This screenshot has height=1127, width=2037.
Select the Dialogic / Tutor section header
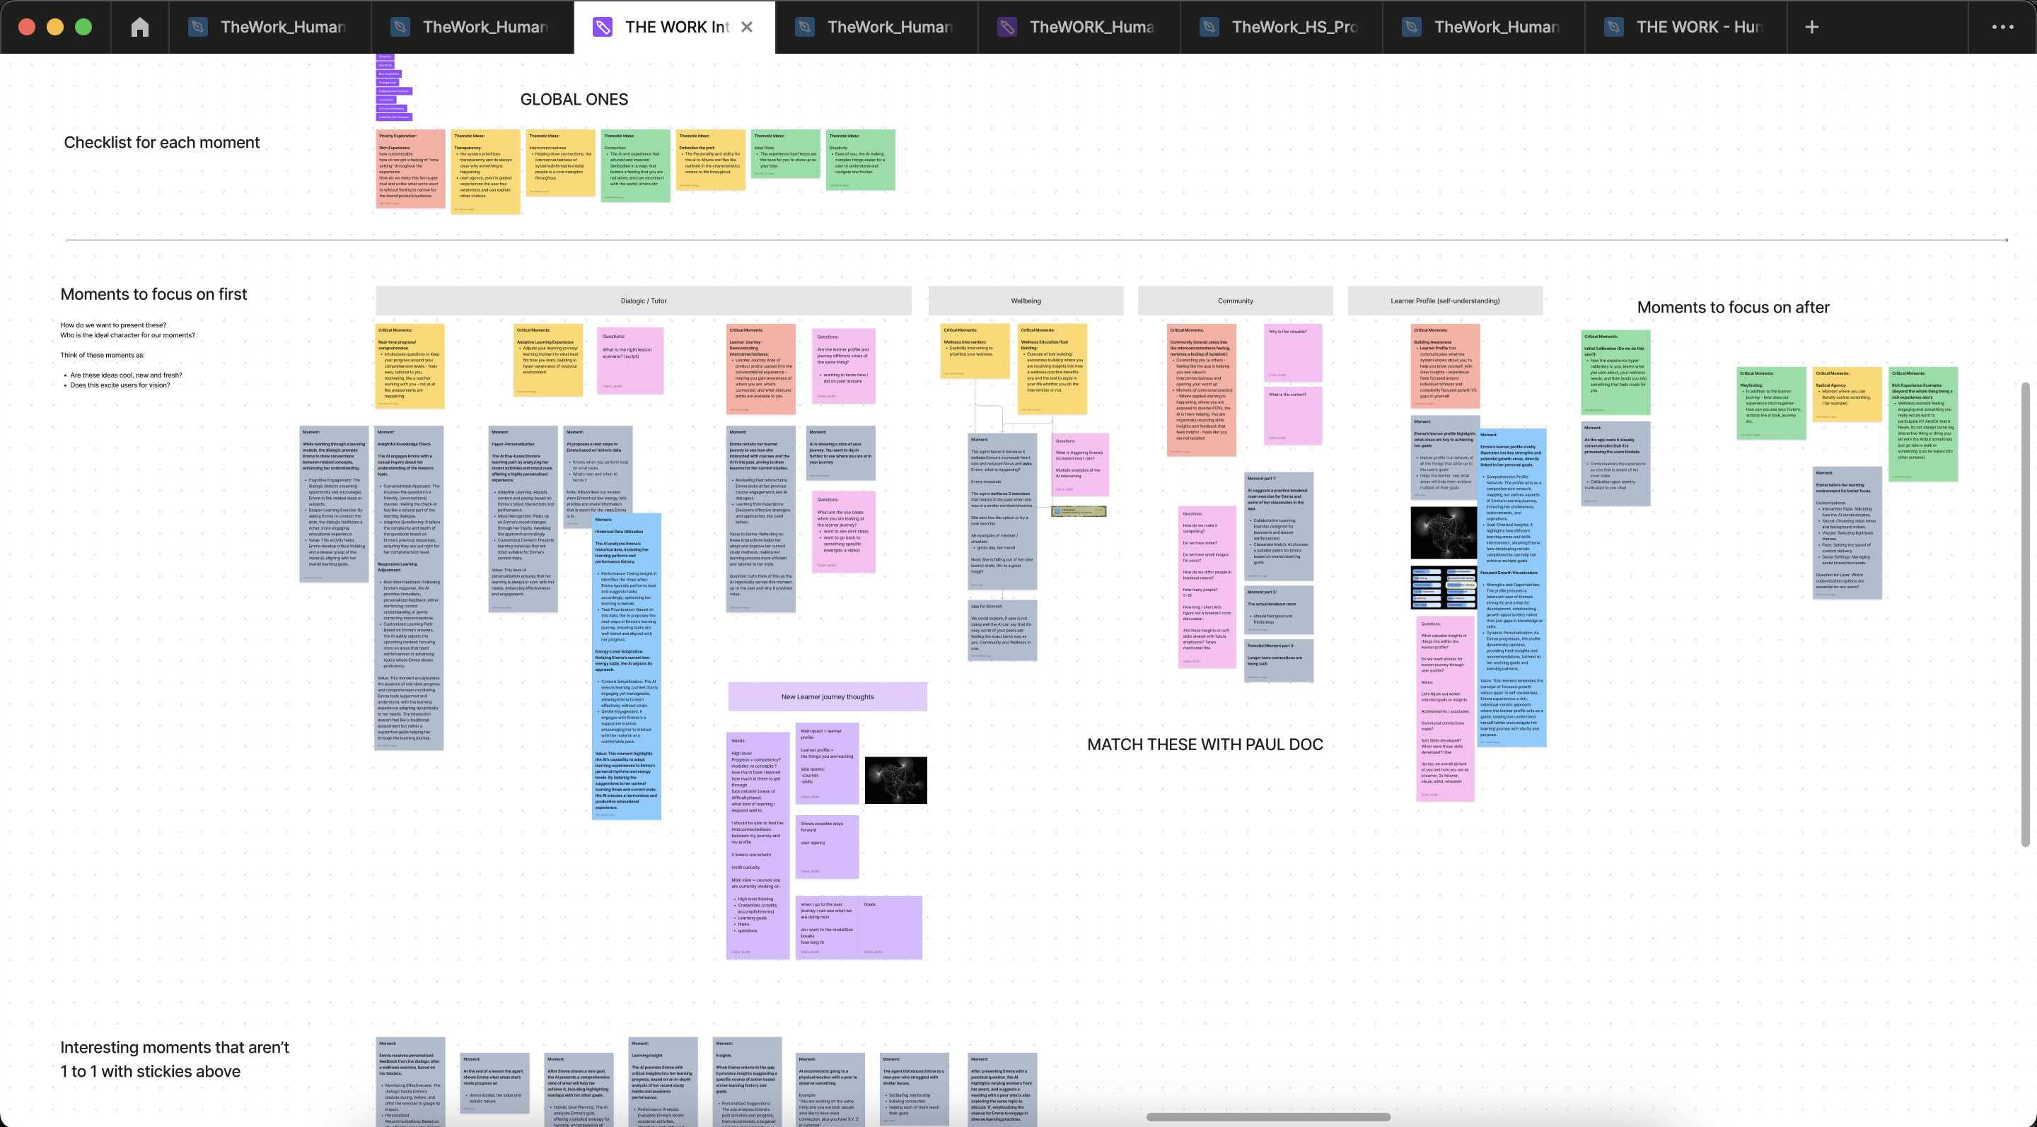pos(643,300)
